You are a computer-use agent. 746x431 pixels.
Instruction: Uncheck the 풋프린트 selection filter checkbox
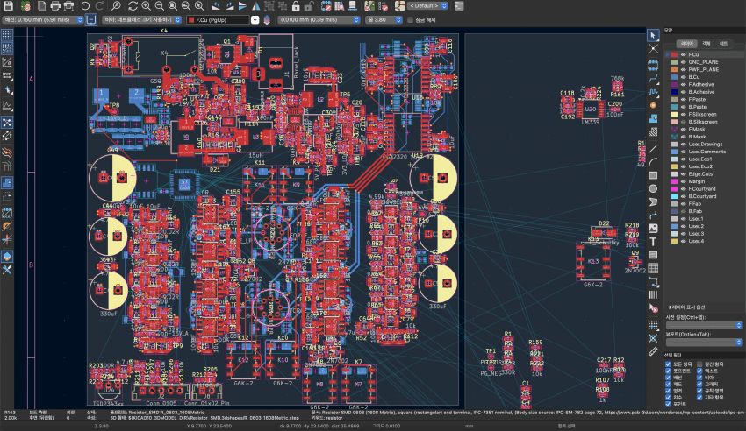coord(668,371)
